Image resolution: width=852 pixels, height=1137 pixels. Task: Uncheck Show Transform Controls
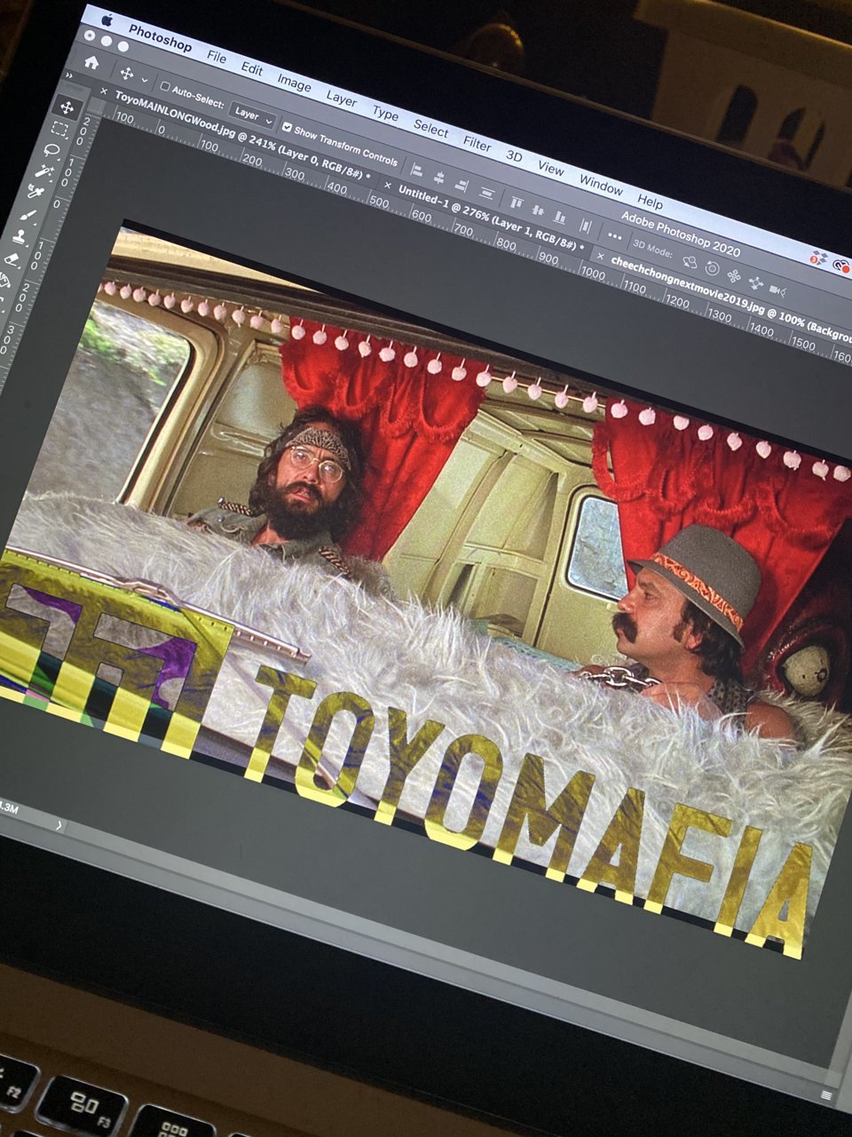tap(288, 128)
